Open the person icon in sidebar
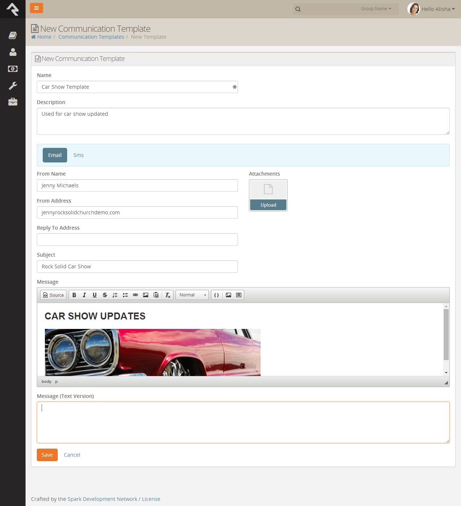461x506 pixels. coord(13,52)
